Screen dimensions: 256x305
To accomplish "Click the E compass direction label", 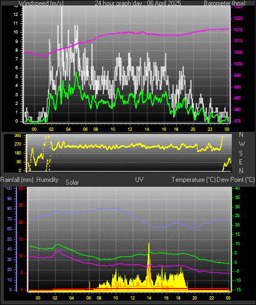I will tap(241, 162).
